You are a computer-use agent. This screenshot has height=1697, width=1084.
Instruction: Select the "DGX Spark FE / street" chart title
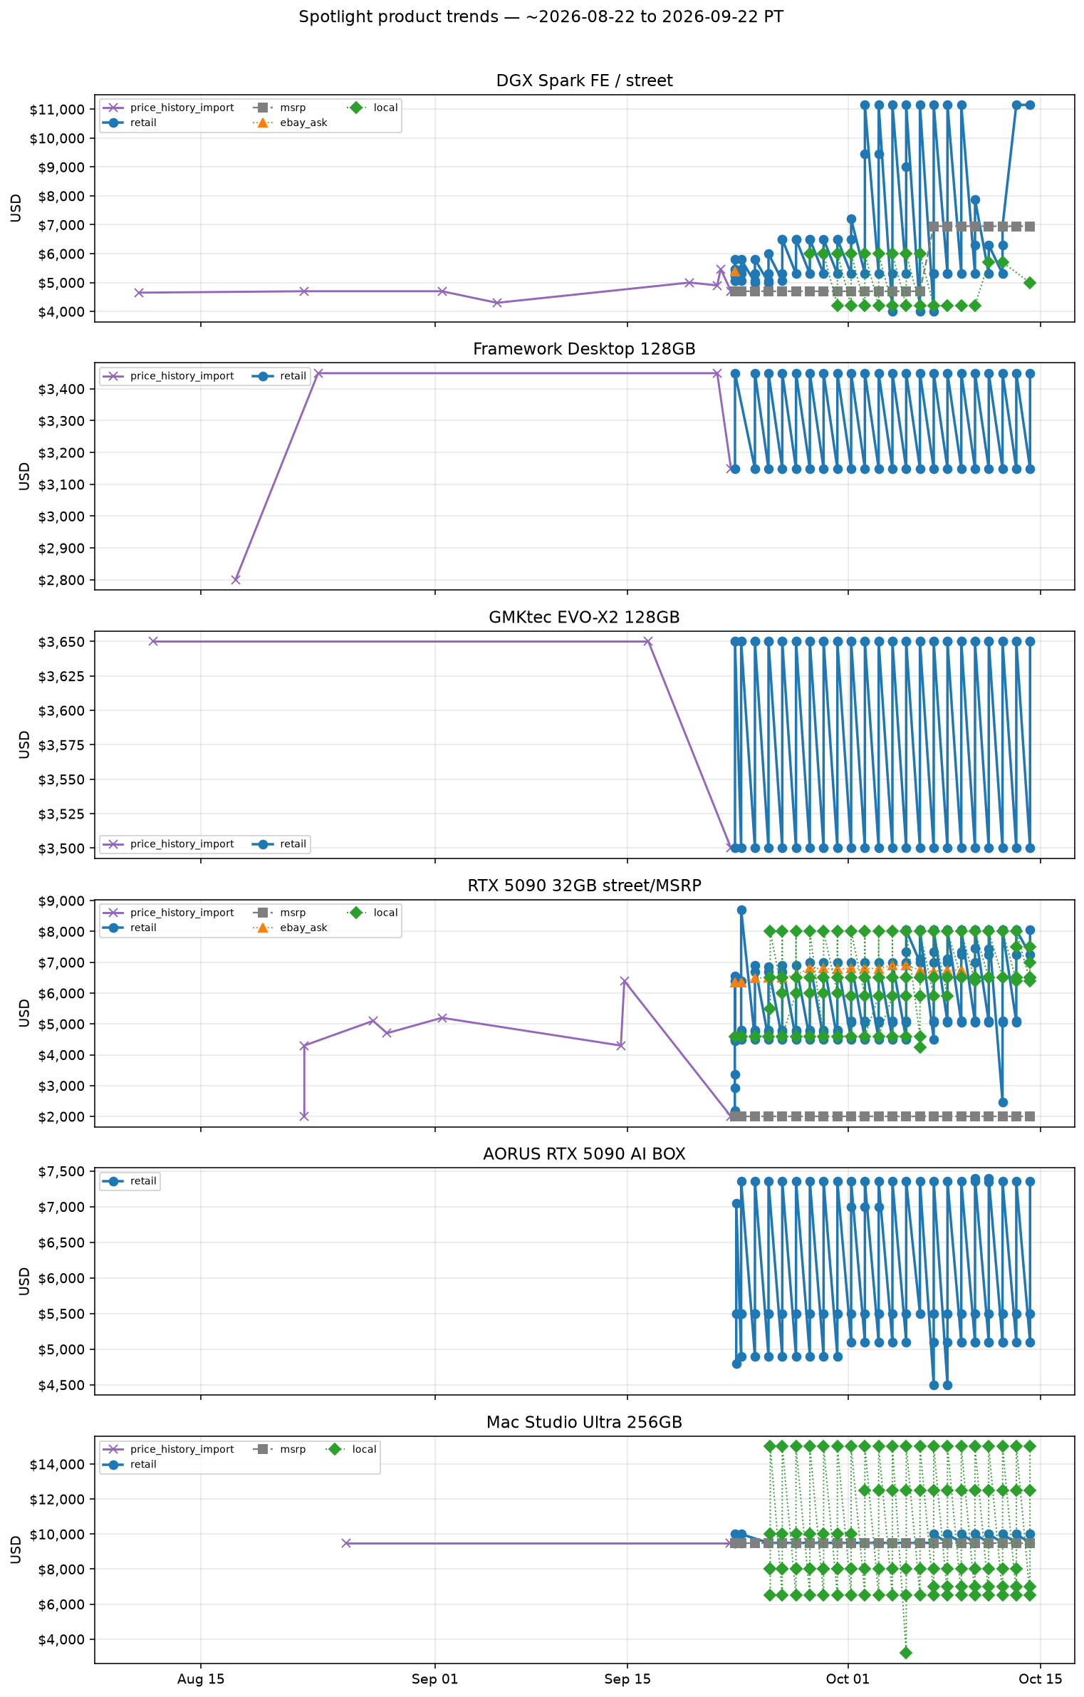[x=584, y=81]
